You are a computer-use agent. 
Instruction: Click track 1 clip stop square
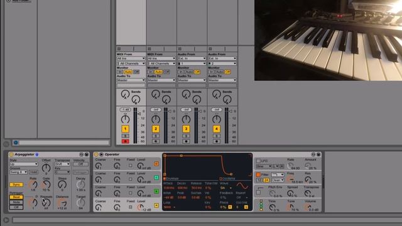[119, 49]
